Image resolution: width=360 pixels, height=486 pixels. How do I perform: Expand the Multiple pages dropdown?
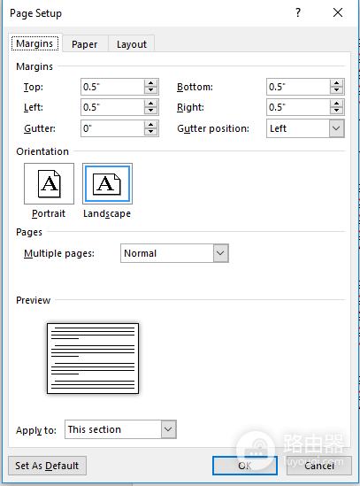coord(220,253)
